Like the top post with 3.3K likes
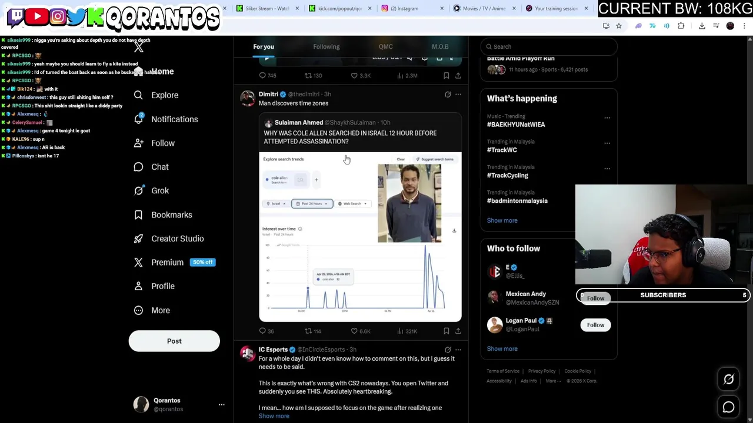This screenshot has height=423, width=753. tap(361, 76)
